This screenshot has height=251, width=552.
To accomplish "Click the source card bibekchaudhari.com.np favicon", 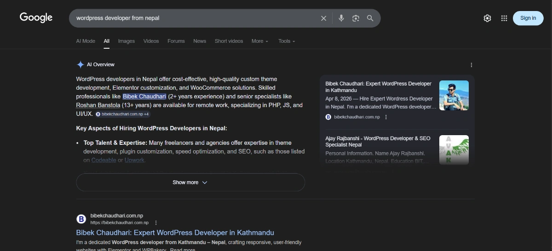I will point(328,117).
